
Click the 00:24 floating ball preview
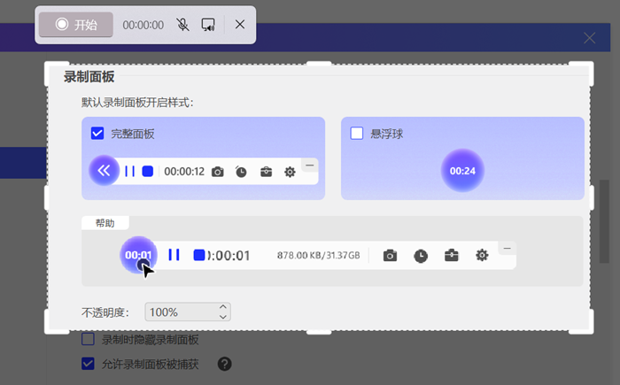(462, 171)
